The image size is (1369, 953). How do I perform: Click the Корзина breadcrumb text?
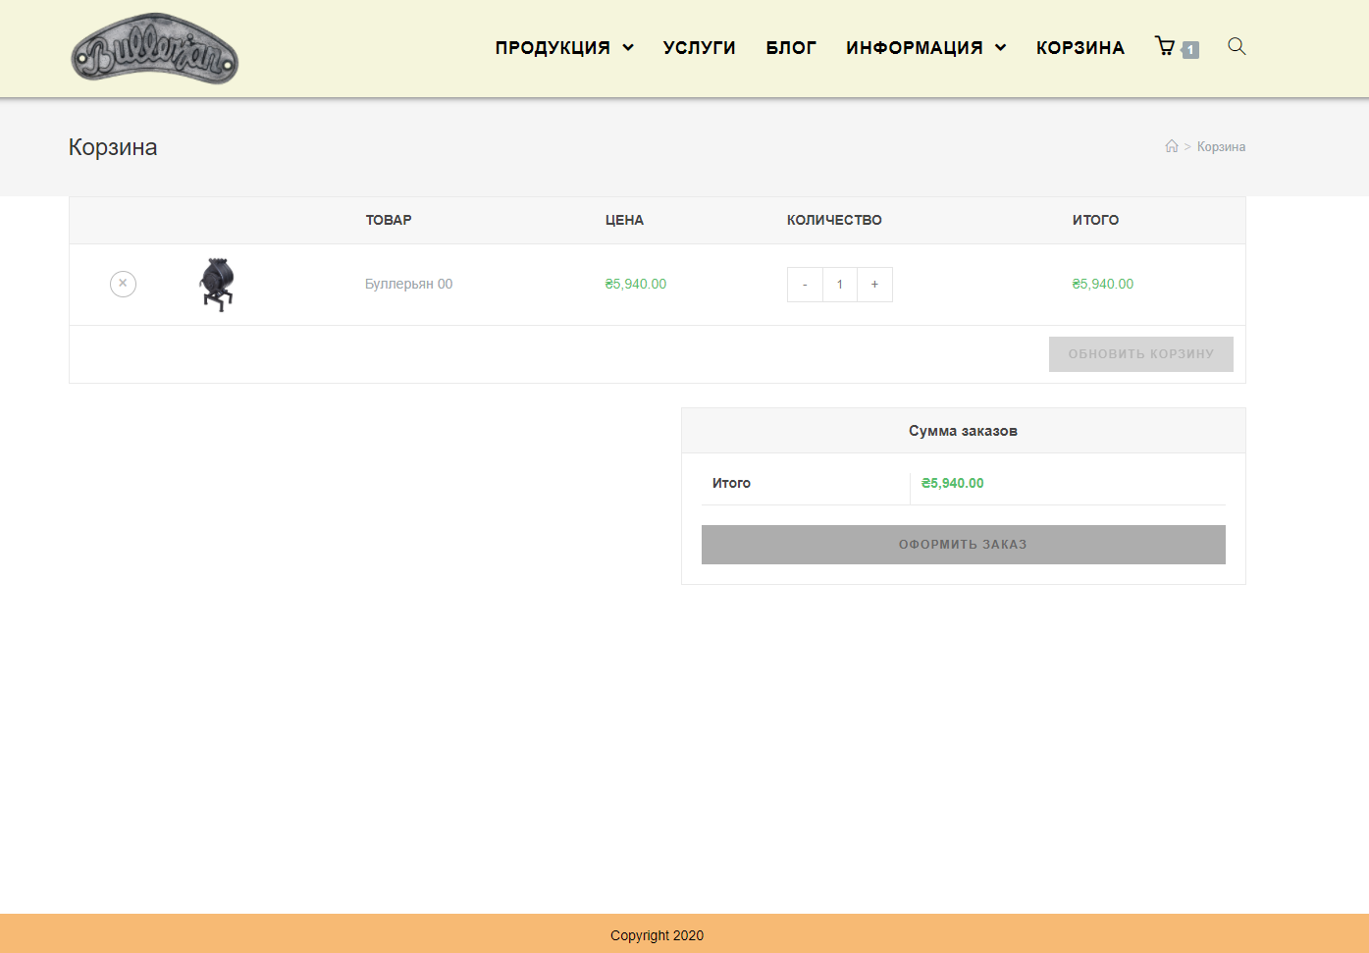(x=1221, y=146)
